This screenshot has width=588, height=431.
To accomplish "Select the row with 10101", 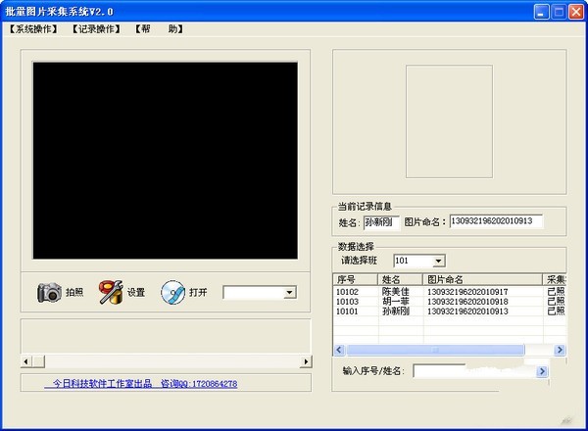I will pyautogui.click(x=449, y=311).
